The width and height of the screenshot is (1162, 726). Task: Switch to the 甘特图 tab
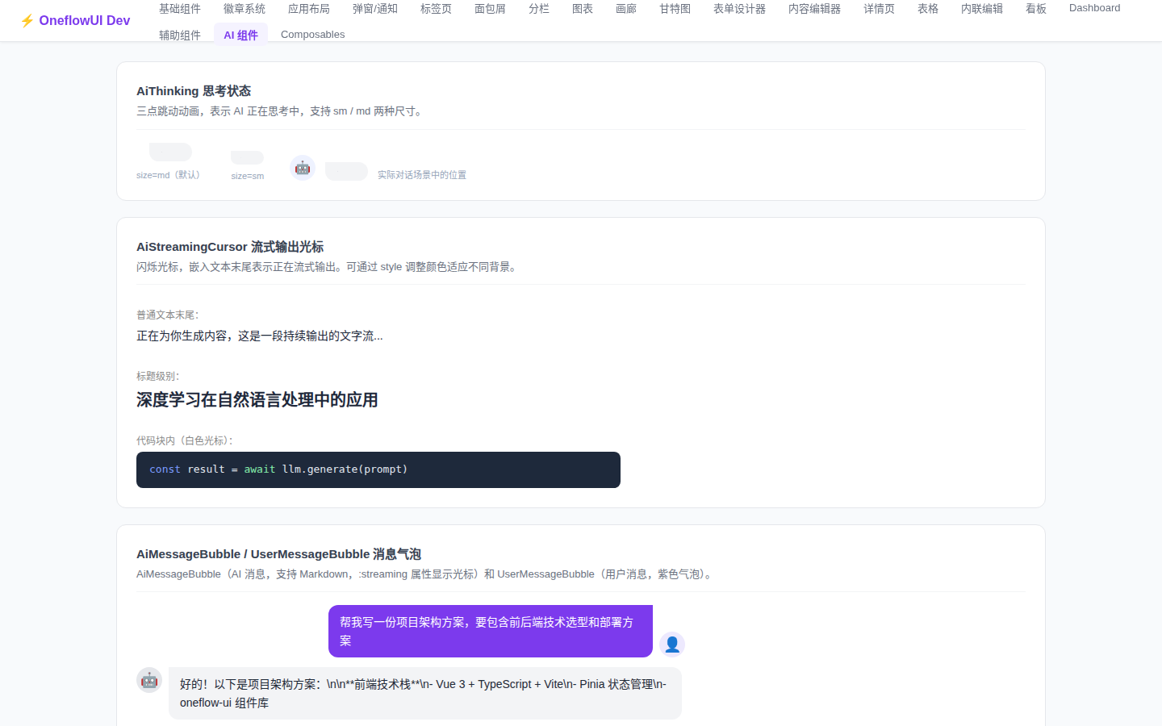pos(675,9)
